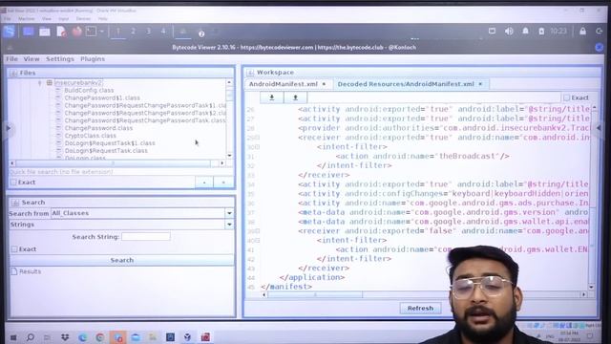Image resolution: width=611 pixels, height=344 pixels.
Task: Toggle the Exact checkbox in Workspace search bar
Action: pyautogui.click(x=566, y=97)
